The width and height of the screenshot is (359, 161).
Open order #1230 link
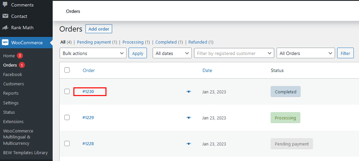(88, 92)
